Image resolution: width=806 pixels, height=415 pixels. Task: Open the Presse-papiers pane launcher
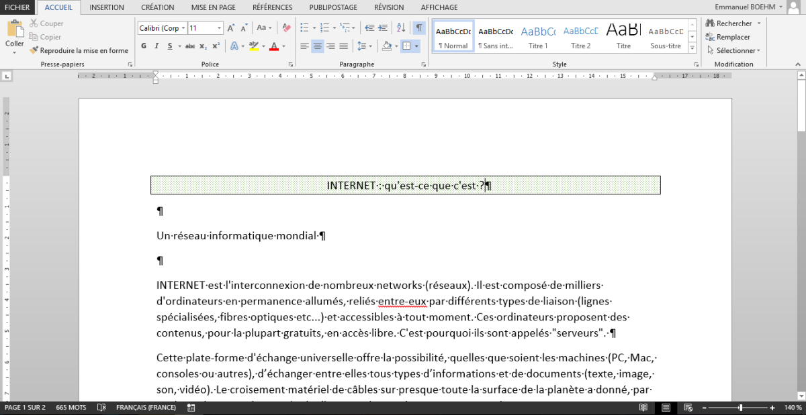click(130, 65)
